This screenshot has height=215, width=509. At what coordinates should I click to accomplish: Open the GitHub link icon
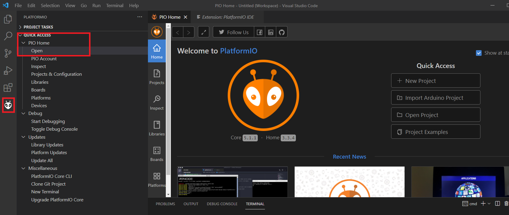(x=282, y=32)
